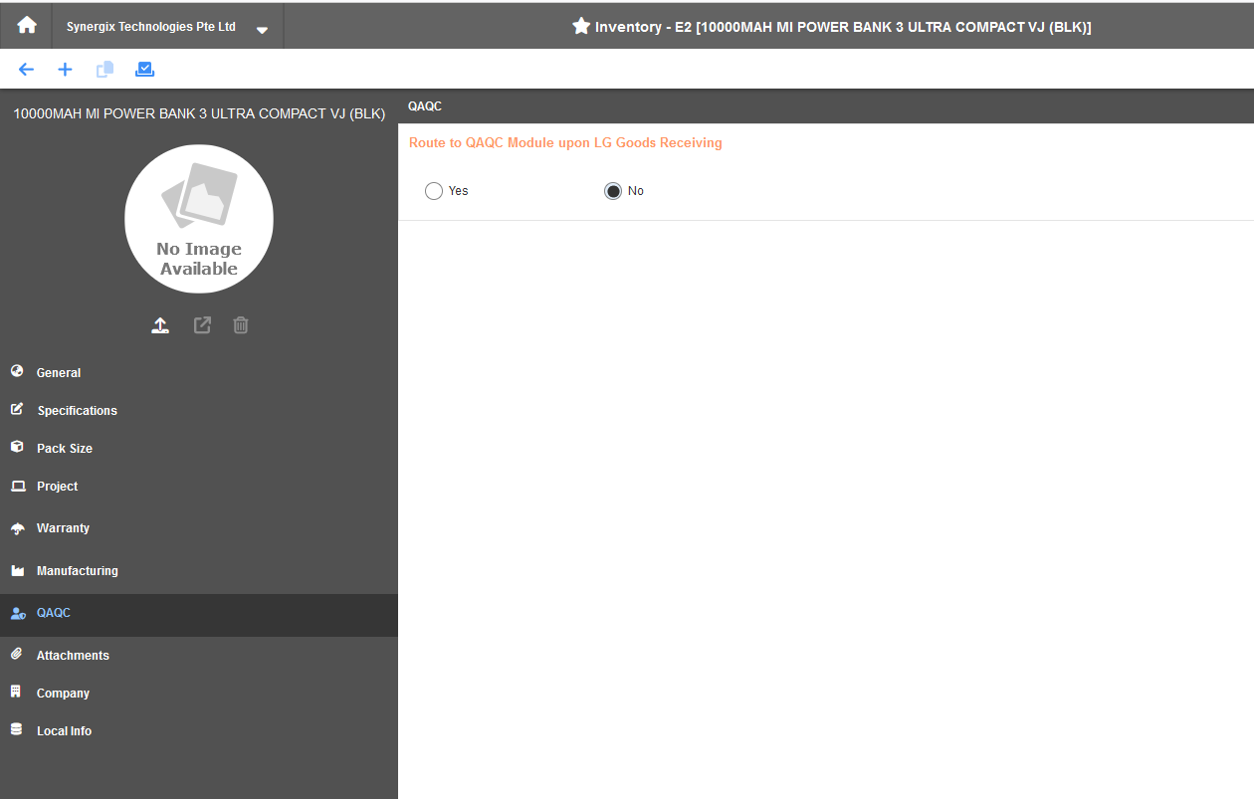Switch to the Warranty section
This screenshot has height=799, width=1254.
coord(63,528)
